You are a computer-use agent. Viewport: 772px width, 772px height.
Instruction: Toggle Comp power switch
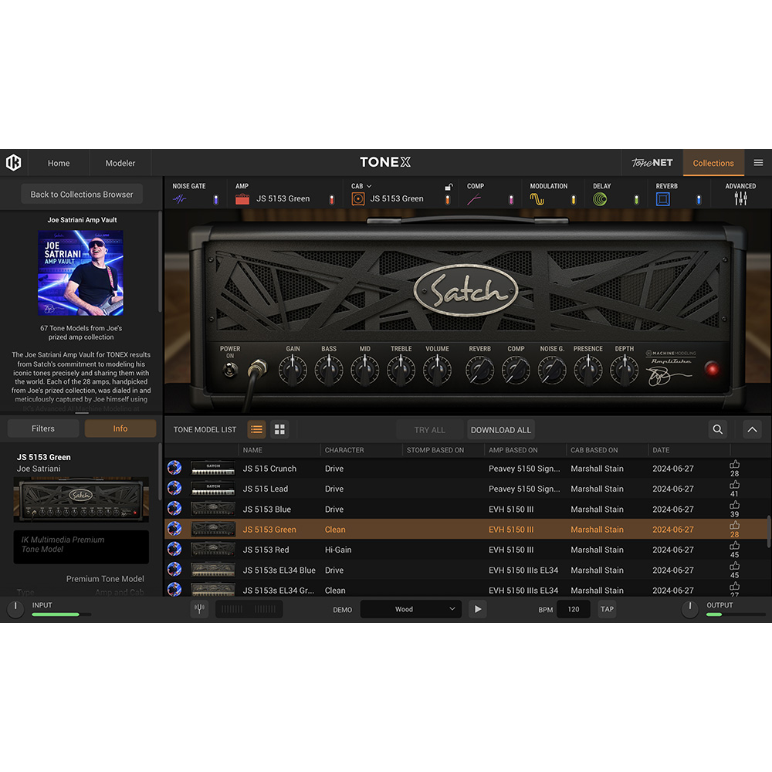click(510, 199)
